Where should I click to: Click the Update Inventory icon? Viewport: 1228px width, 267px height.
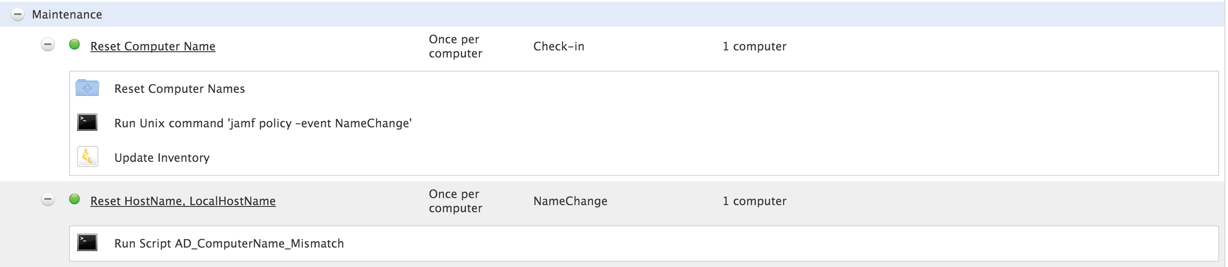click(x=88, y=156)
